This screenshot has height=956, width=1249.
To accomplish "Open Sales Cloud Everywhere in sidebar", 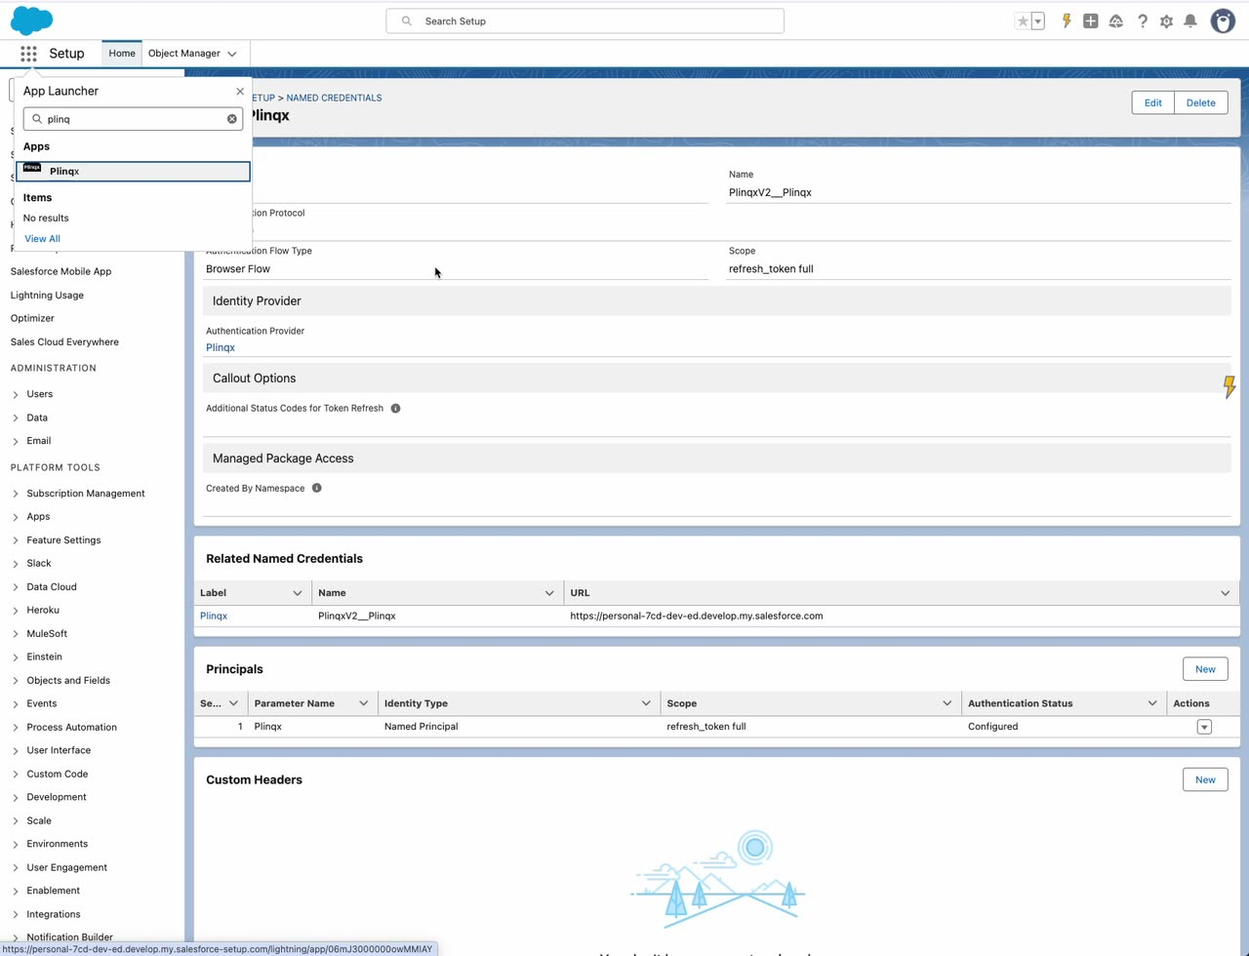I will pyautogui.click(x=64, y=341).
